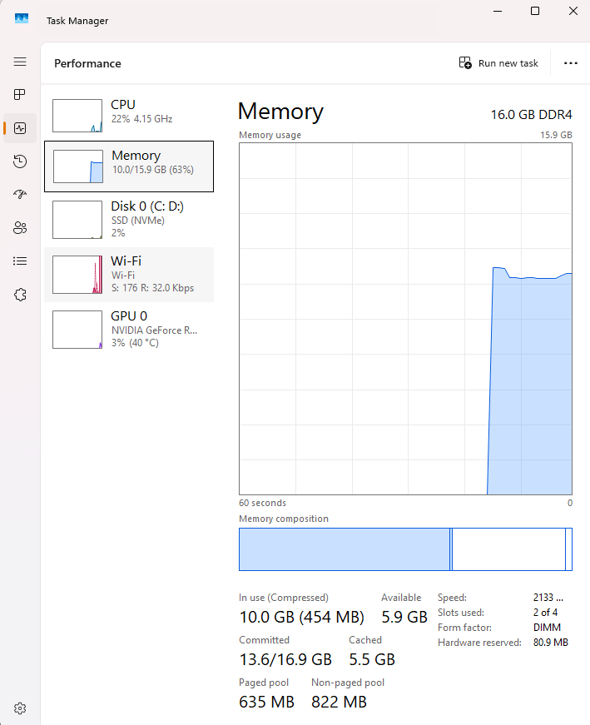
Task: Click the in-use portion of the memory composition bar
Action: pos(345,549)
